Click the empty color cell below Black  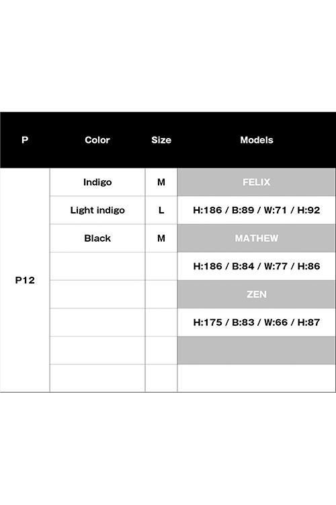tap(97, 267)
